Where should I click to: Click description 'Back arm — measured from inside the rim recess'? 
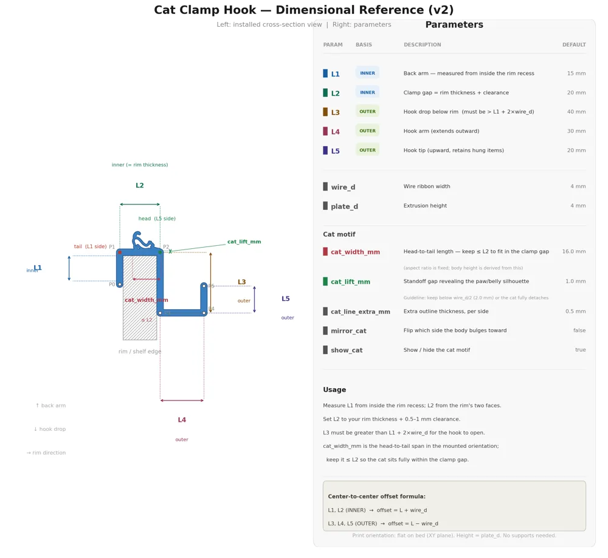469,74
